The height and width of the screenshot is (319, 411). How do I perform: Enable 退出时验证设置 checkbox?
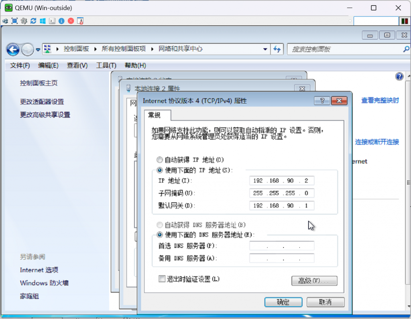(x=162, y=278)
